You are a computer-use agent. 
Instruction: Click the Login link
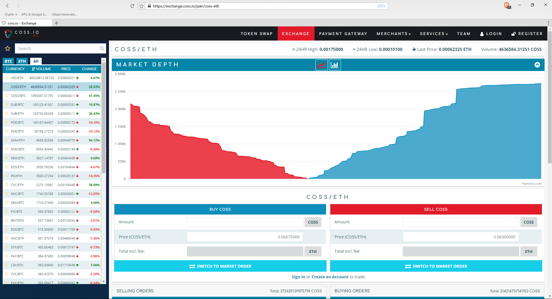(491, 34)
